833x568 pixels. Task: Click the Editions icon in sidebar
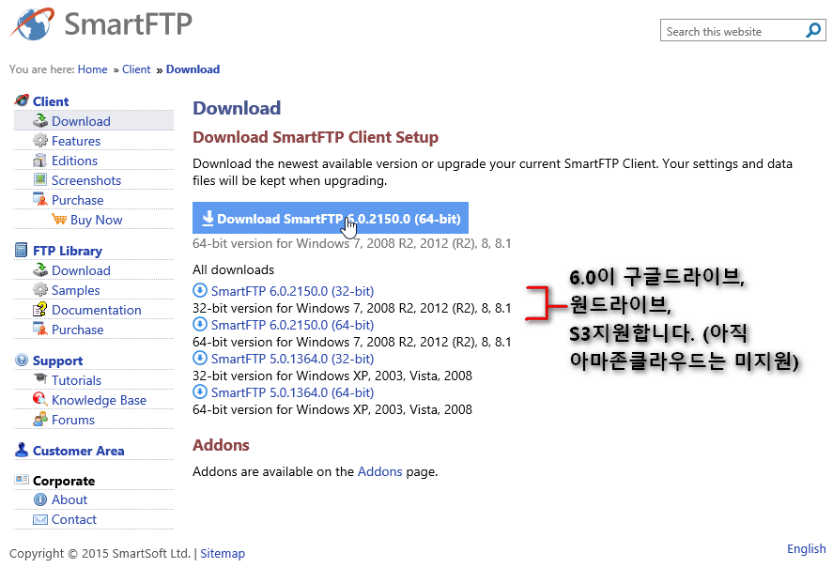(40, 160)
